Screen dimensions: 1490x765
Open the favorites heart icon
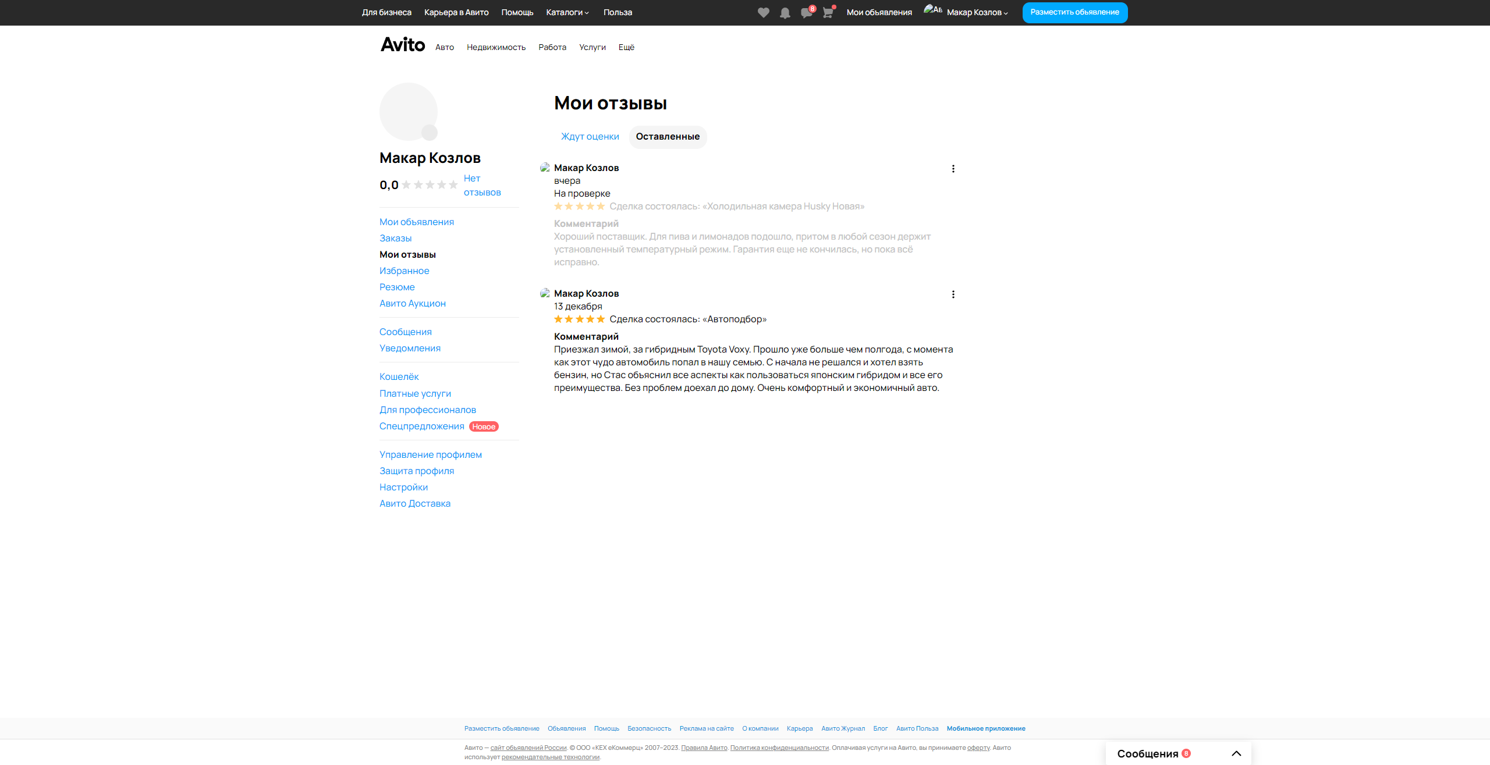tap(763, 13)
